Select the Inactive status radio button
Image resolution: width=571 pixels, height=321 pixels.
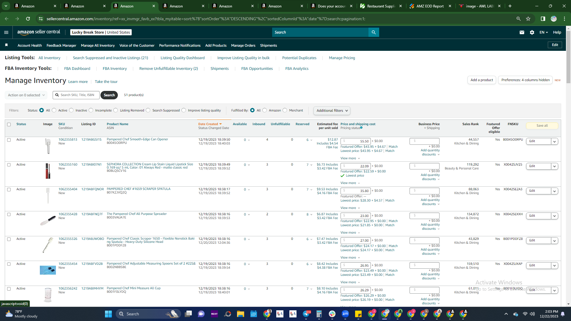(71, 110)
